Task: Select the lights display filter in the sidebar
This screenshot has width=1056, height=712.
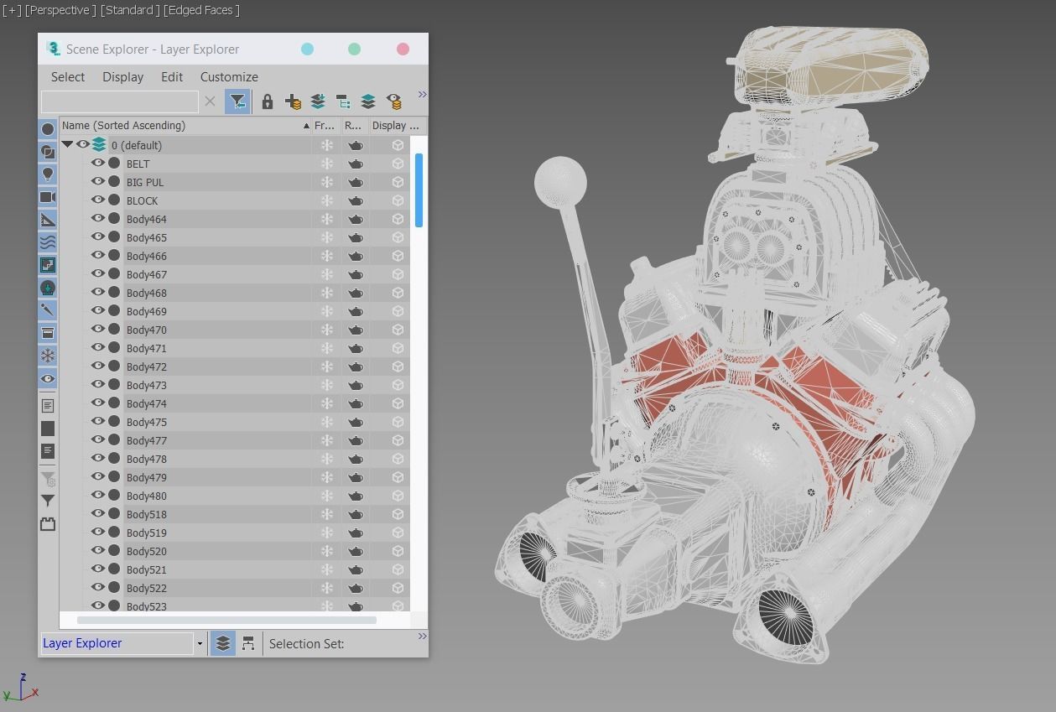Action: [48, 174]
